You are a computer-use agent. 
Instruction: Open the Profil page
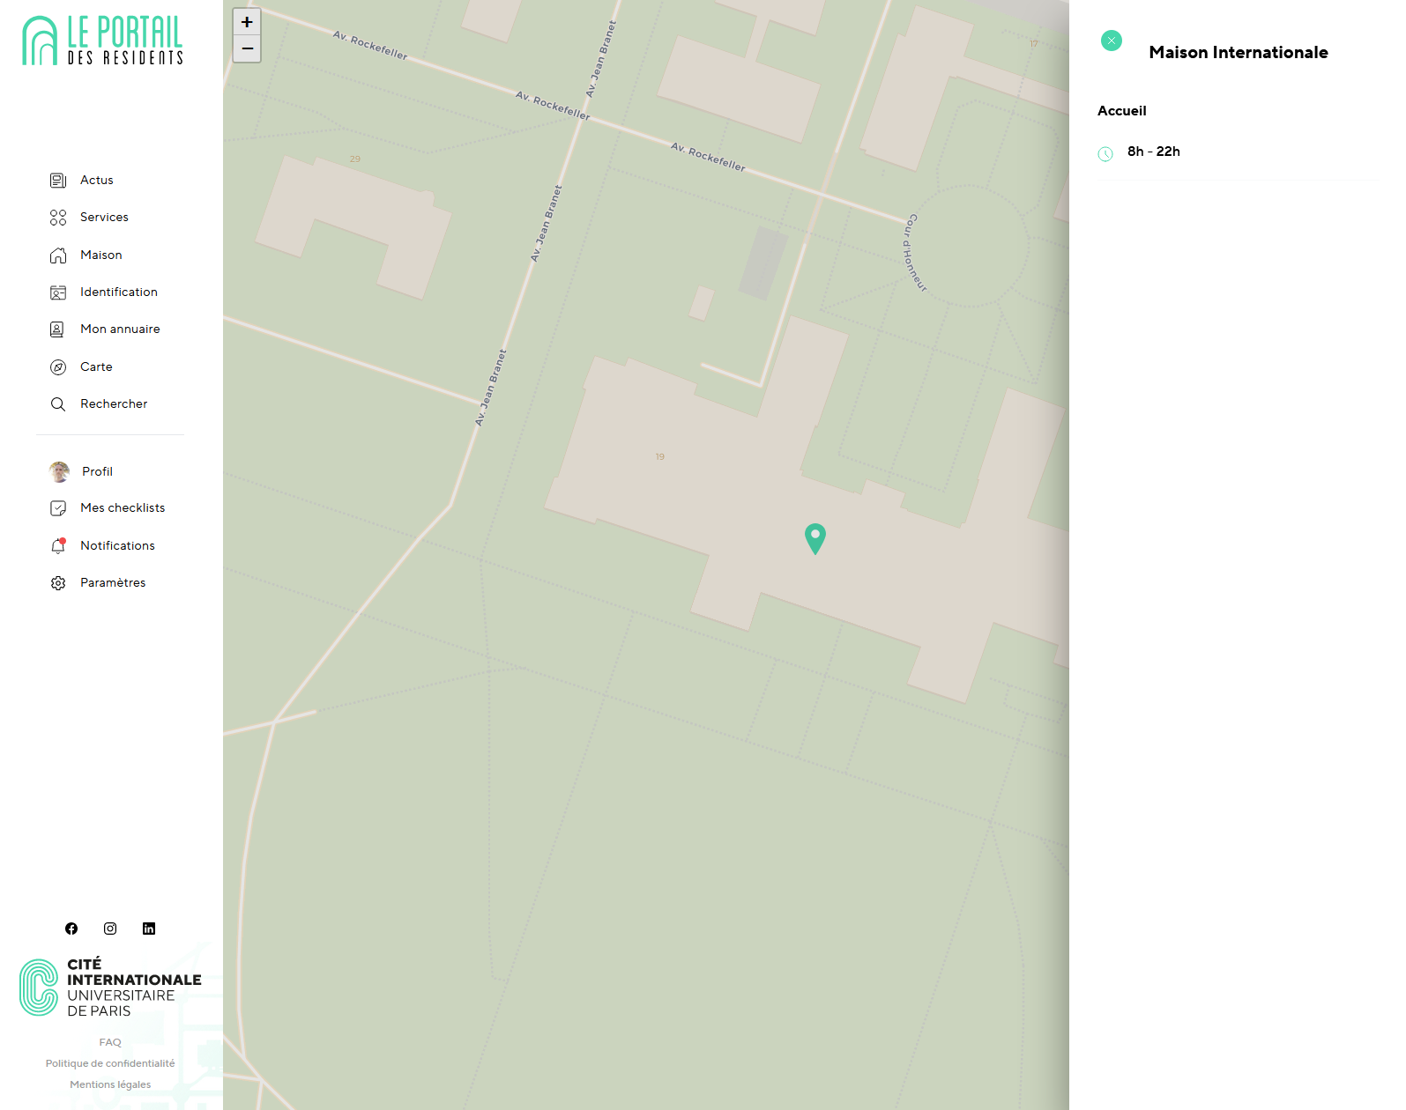[97, 472]
